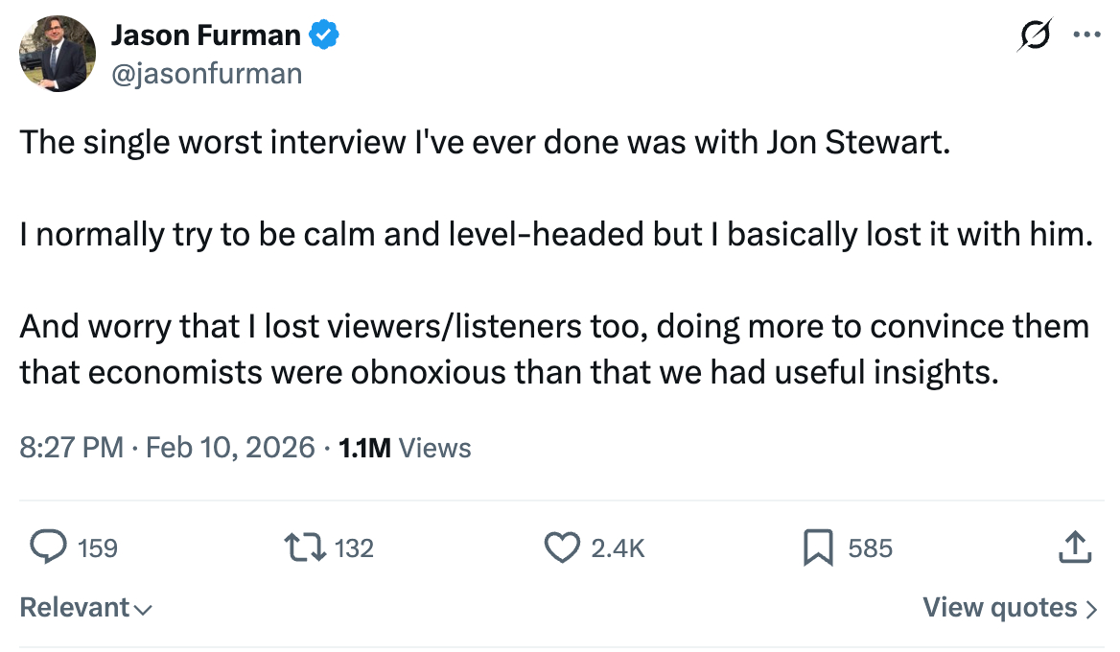Open Jason Furman's profile picture
The image size is (1120, 652).
[x=58, y=54]
